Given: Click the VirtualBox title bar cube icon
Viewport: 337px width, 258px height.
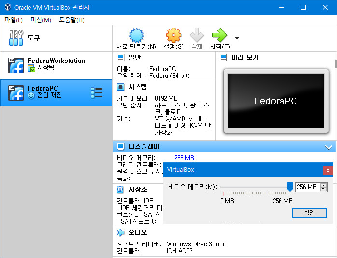Looking at the screenshot, I should click(8, 7).
